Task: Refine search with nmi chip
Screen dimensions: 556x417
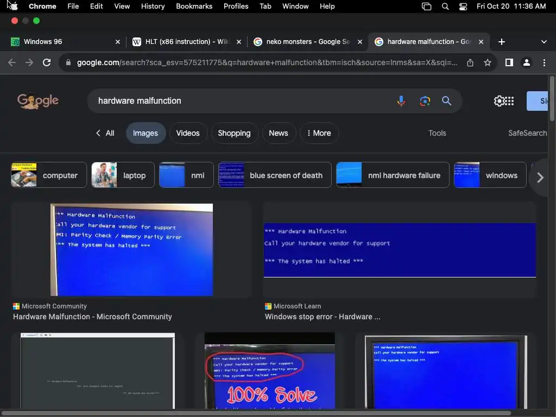Action: 186,175
